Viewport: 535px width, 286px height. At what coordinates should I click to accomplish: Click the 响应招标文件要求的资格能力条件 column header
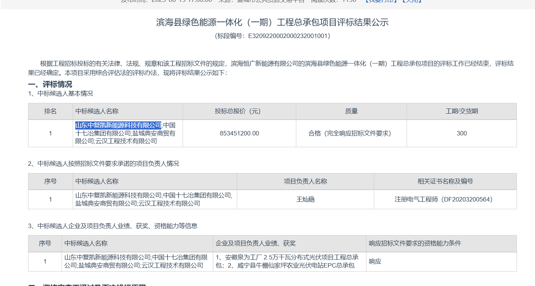pos(441,244)
